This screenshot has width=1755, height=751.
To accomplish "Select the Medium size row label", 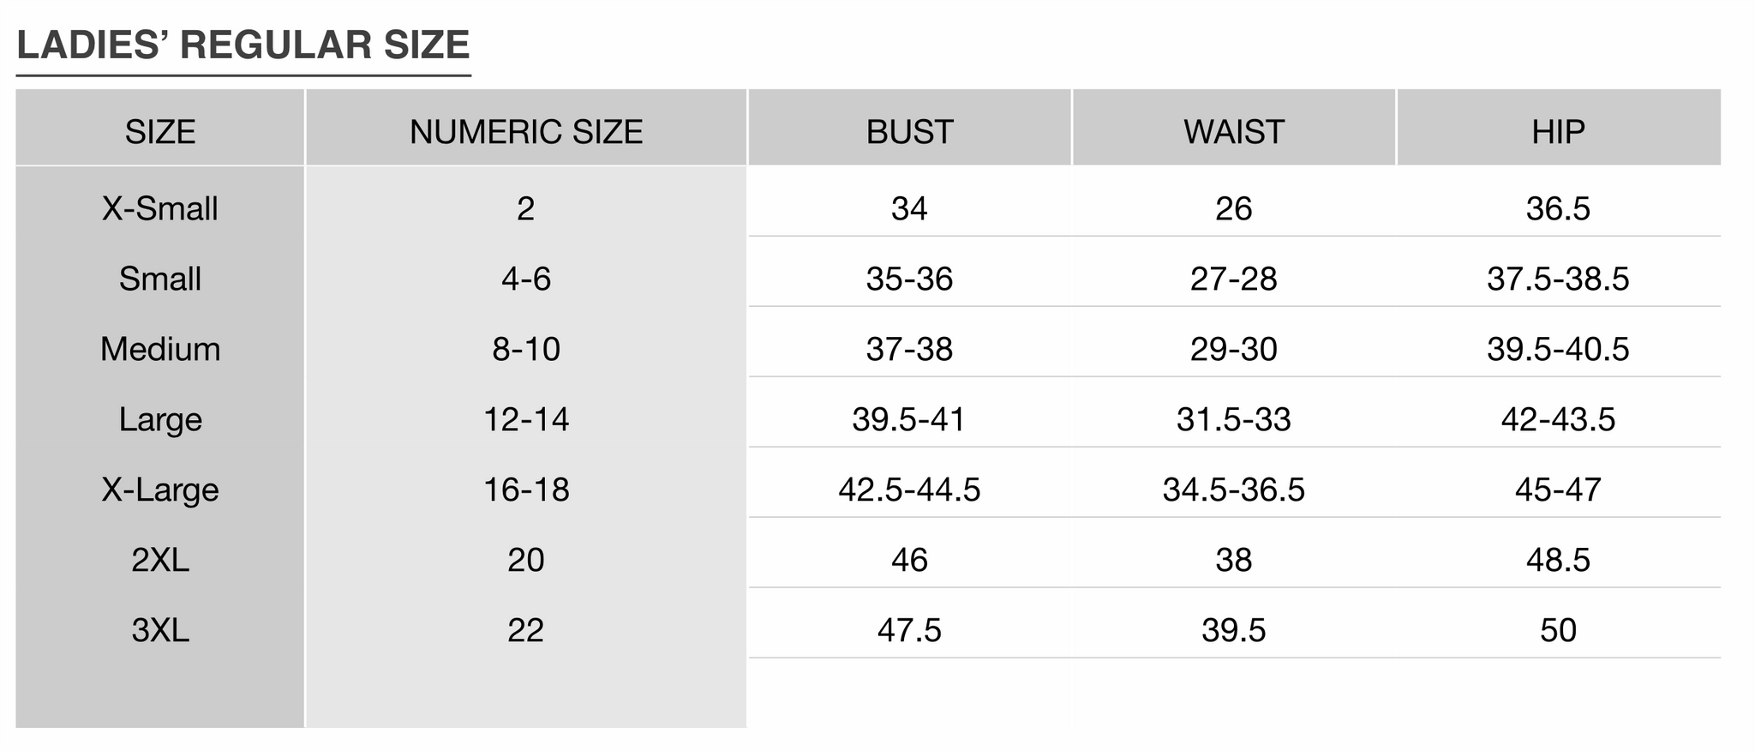I will point(160,349).
